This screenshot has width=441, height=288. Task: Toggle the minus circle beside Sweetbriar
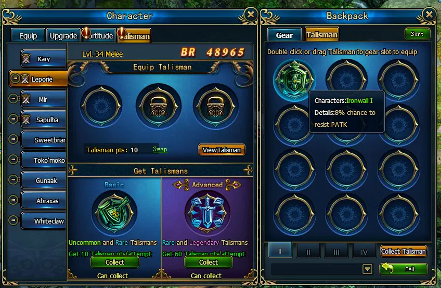(13, 139)
